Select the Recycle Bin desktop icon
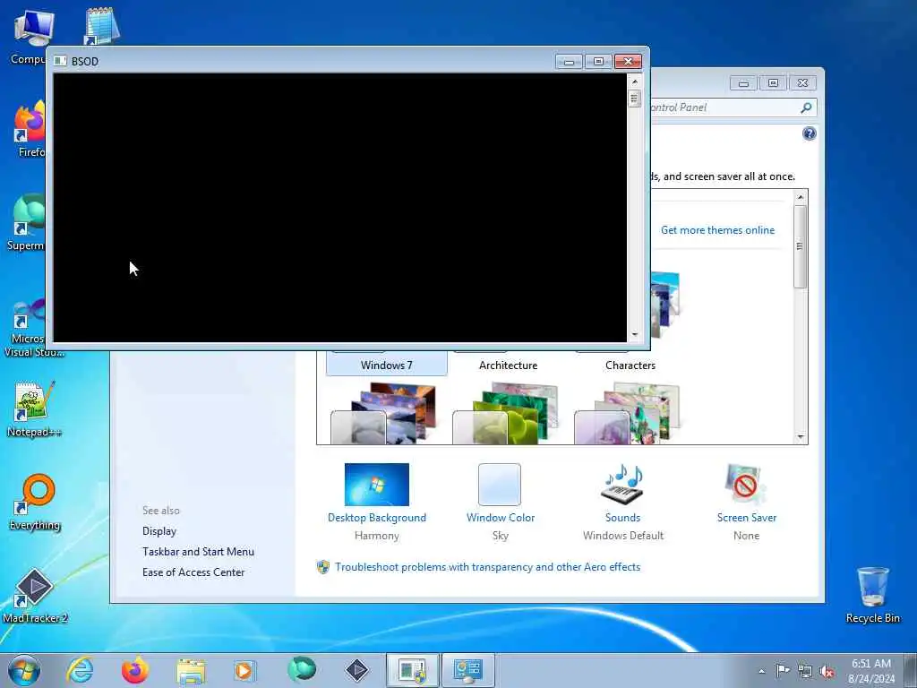 (872, 595)
